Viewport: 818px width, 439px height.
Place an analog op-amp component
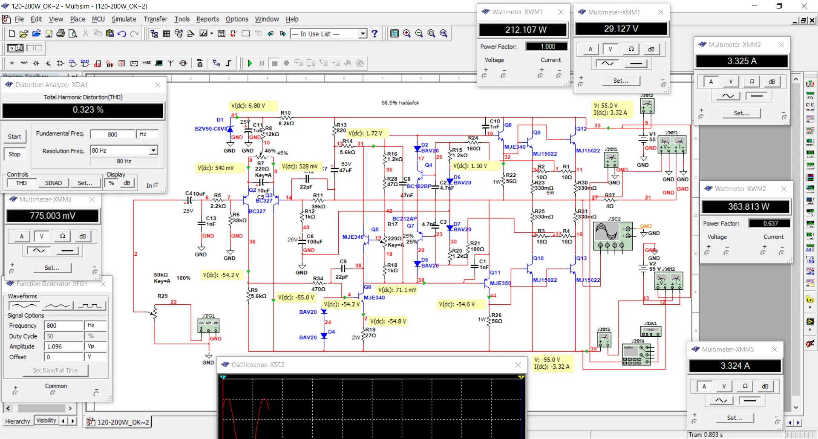click(60, 63)
